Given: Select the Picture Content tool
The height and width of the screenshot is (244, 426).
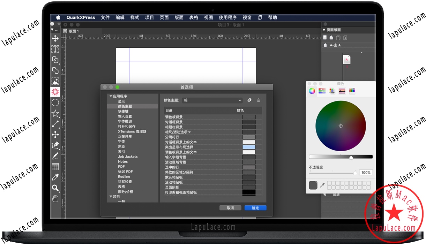Looking at the screenshot, I should tap(55, 81).
